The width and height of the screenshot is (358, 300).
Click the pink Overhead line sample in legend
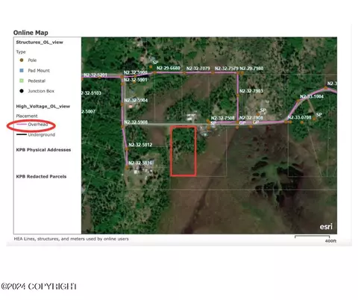pos(22,124)
